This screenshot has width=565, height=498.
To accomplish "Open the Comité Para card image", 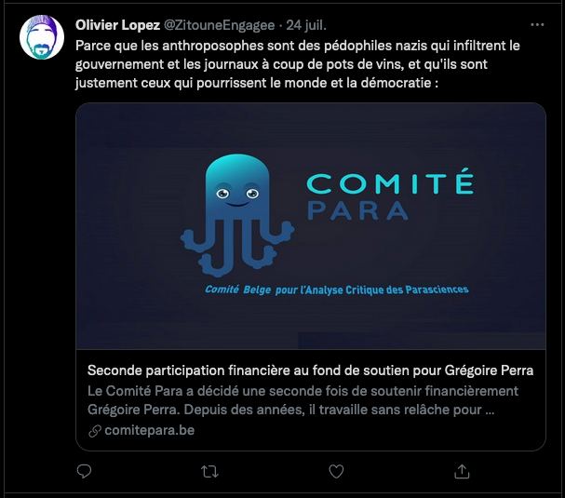I will point(311,226).
